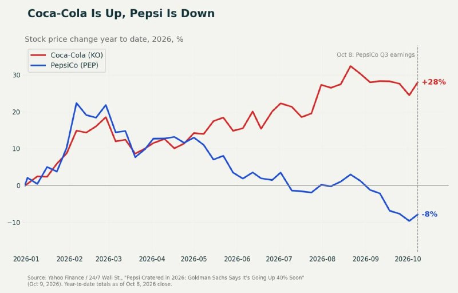Click the Yahoo Finance source citation text
Screen dimensions: 458x293
165,281
